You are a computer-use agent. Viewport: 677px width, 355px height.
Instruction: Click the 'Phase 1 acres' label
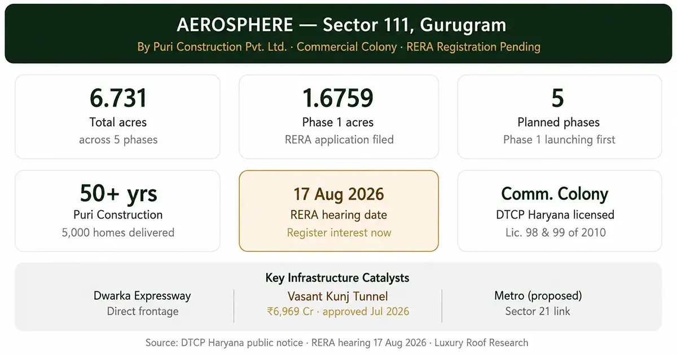(x=338, y=122)
